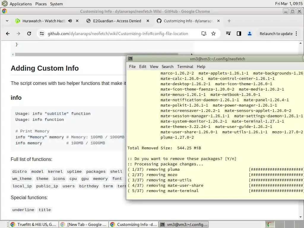Open the media control icon in Chrome toolbar
The height and width of the screenshot is (228, 304).
click(228, 34)
